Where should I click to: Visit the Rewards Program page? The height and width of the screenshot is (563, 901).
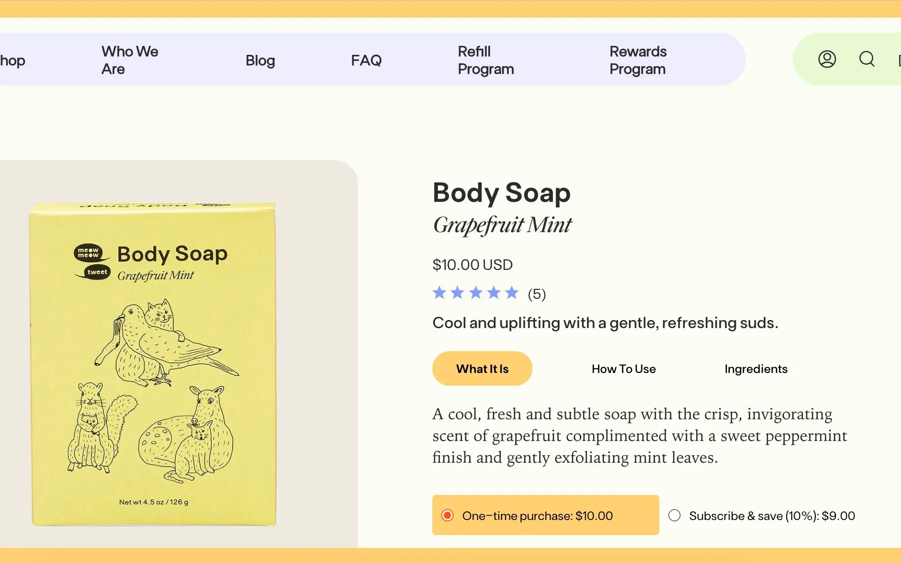point(638,60)
